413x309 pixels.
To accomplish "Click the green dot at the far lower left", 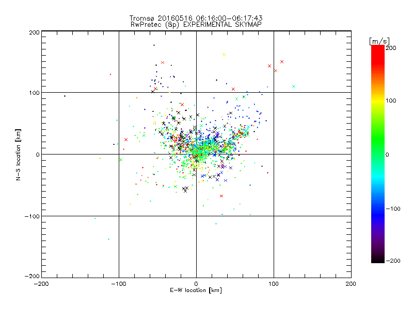I will coord(108,239).
